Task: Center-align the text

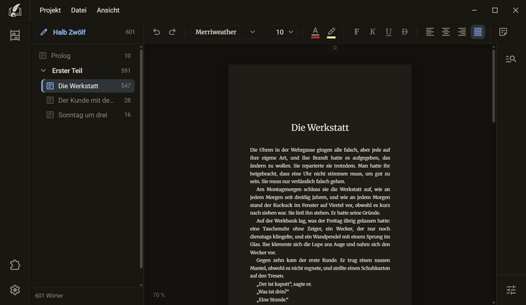Action: 446,32
